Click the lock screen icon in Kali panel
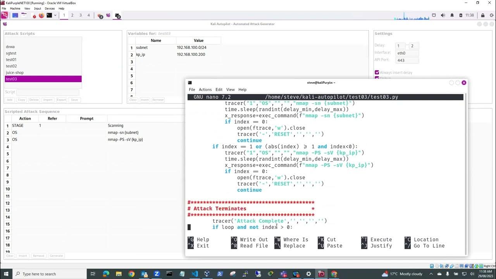 tap(482, 15)
